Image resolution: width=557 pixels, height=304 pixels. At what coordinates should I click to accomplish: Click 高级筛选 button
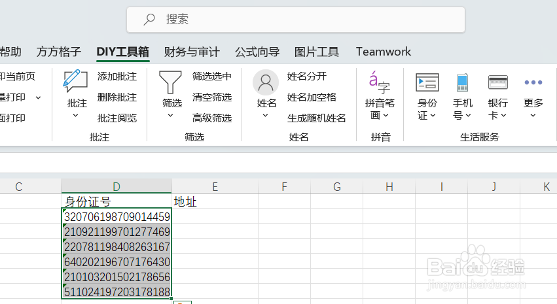tap(211, 118)
